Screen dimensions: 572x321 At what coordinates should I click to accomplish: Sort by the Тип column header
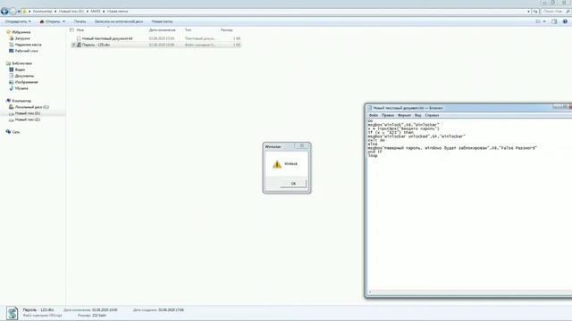pos(188,30)
